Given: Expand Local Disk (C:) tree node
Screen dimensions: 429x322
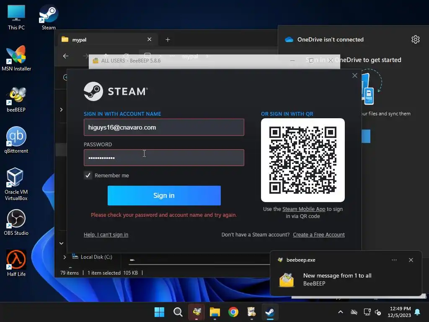Looking at the screenshot, I should [x=65, y=257].
